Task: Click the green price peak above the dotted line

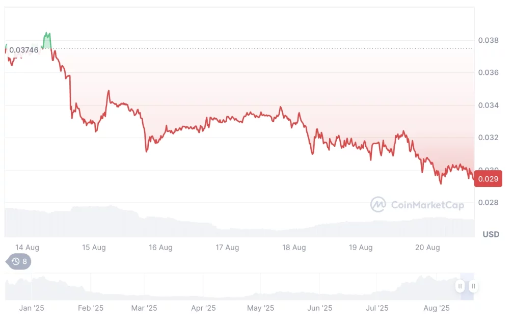Action: click(47, 40)
